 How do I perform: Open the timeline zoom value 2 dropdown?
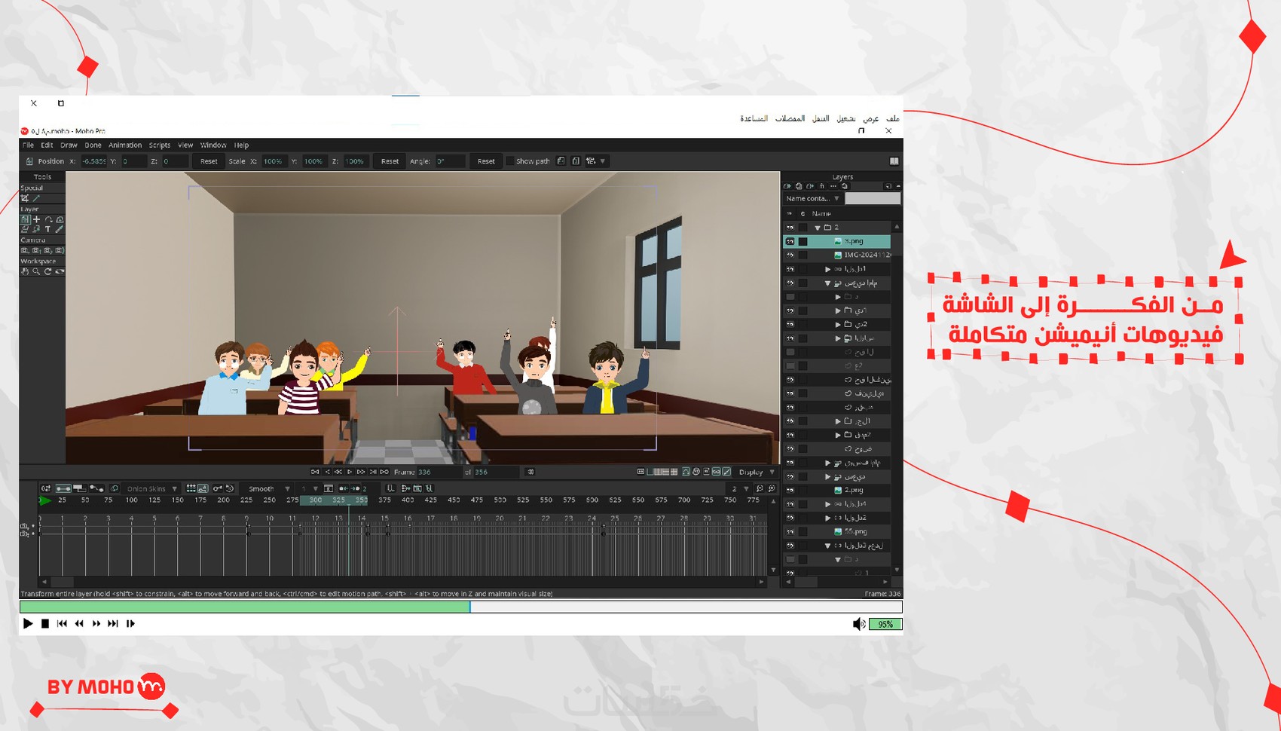tap(740, 488)
